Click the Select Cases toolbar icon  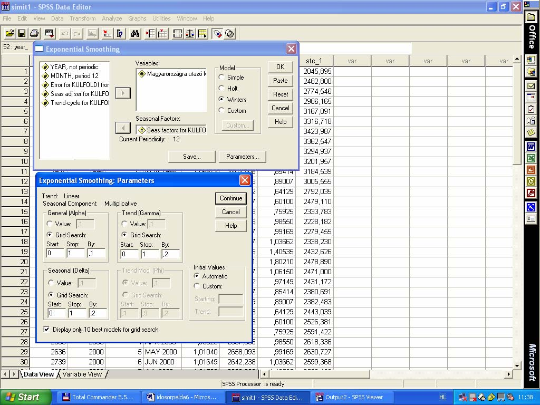pyautogui.click(x=202, y=33)
